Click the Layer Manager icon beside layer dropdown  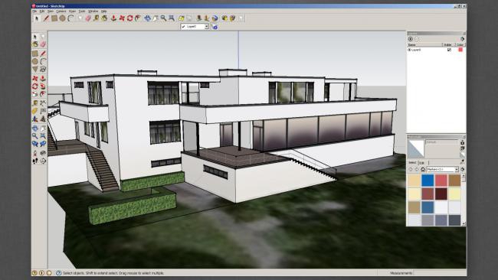(215, 27)
